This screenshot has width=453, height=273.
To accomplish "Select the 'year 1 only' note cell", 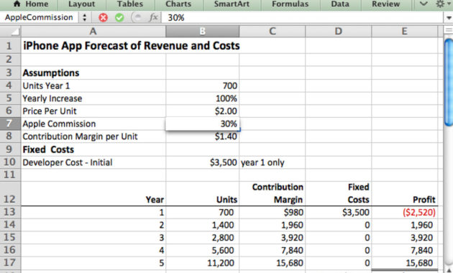I will coord(272,162).
